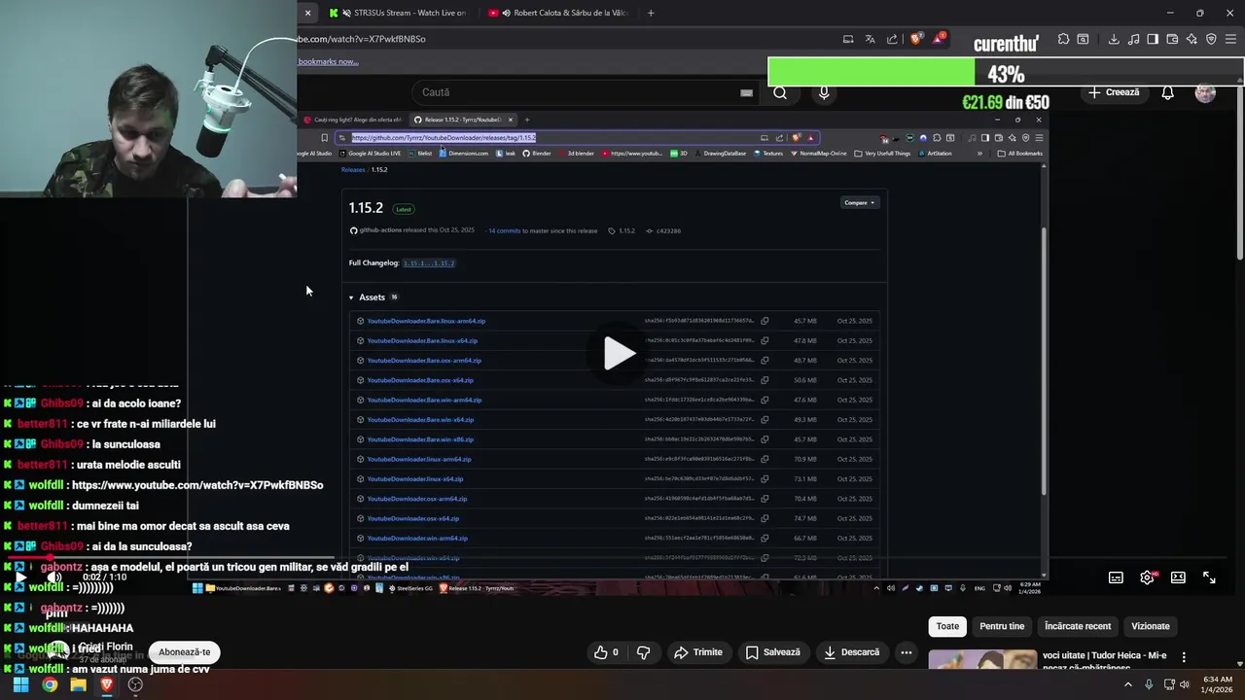Open the 'voci uitate' video thumbnail
Image resolution: width=1245 pixels, height=700 pixels.
(982, 660)
